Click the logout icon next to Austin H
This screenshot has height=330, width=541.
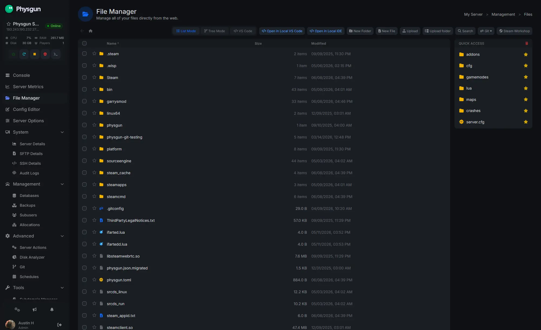click(60, 325)
